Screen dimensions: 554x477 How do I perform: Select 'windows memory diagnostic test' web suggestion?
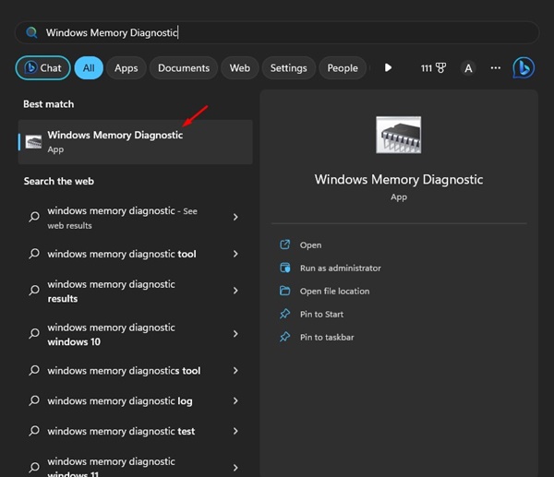click(121, 431)
